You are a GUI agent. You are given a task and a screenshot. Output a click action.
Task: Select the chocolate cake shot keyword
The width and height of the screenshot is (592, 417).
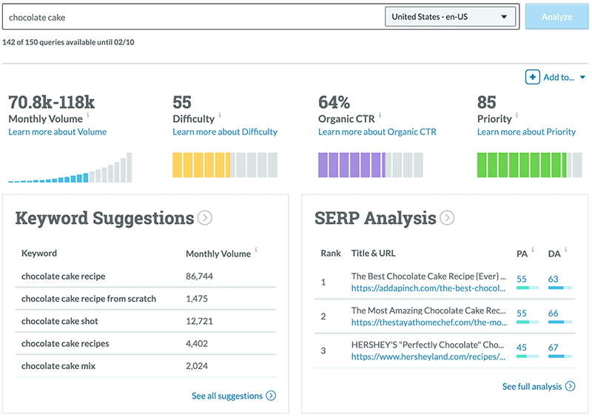click(x=60, y=321)
